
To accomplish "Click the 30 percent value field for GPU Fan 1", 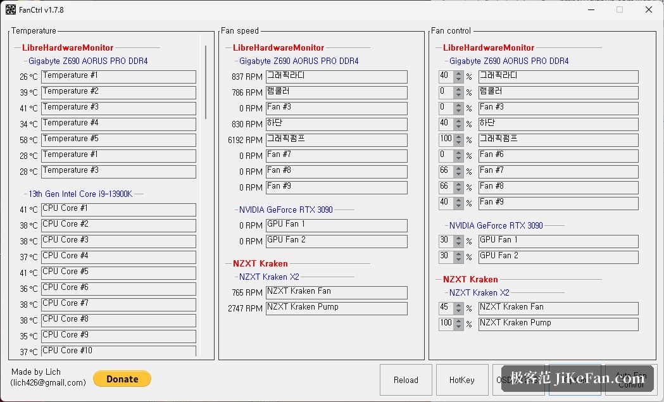I will (x=446, y=241).
